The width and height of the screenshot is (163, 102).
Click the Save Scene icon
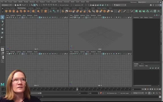point(20,5)
